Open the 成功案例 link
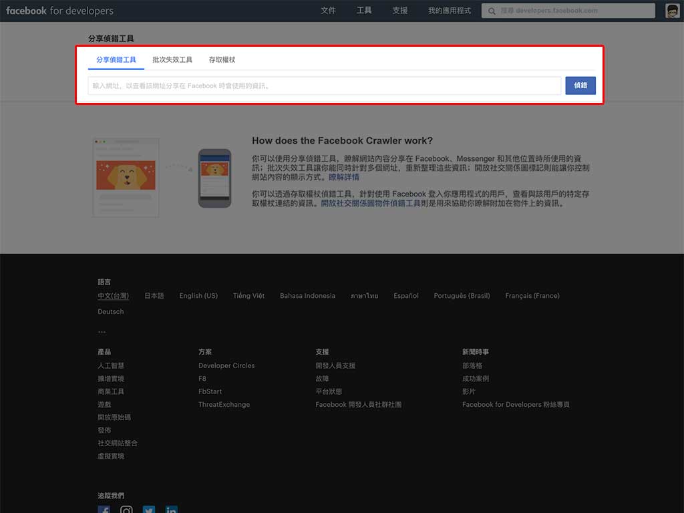Screen dimensions: 684x513 tap(476, 379)
